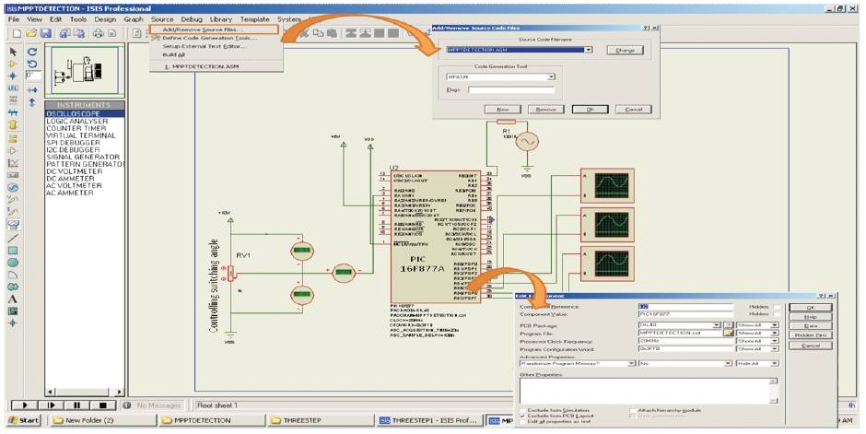The width and height of the screenshot is (866, 434).
Task: Pick the Junction dot tool
Action: click(13, 76)
